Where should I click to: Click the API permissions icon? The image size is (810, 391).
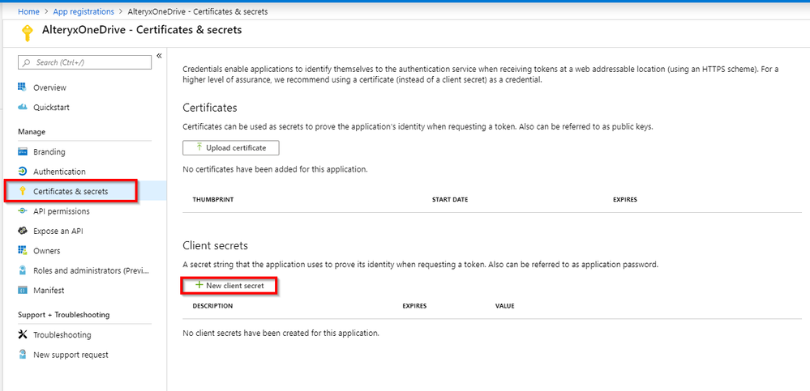tap(22, 211)
